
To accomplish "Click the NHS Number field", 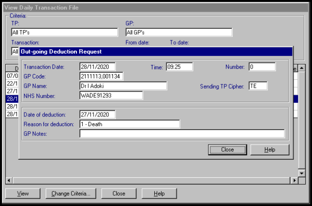I will pos(110,95).
